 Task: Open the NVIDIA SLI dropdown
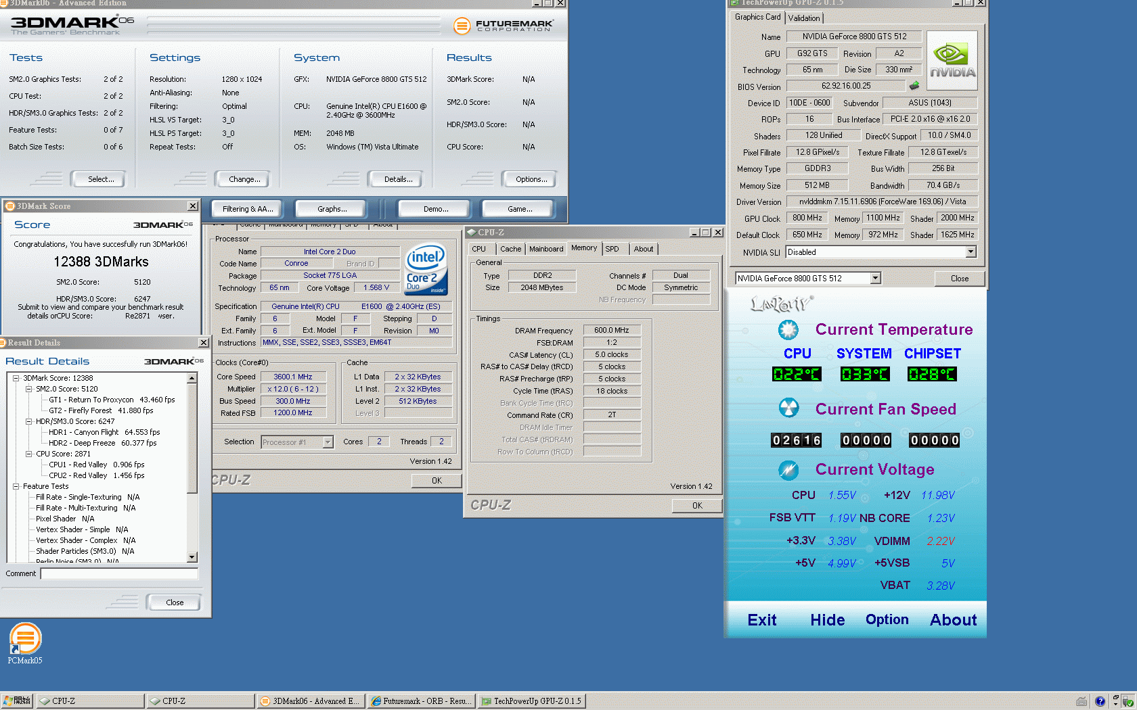point(971,252)
